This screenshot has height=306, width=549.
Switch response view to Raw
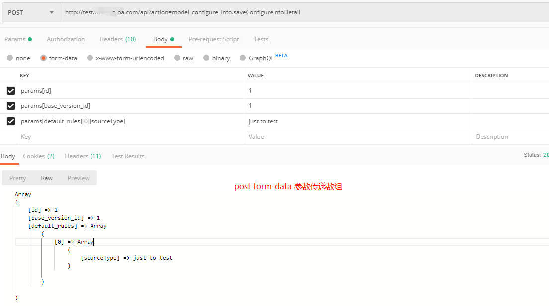(x=47, y=178)
